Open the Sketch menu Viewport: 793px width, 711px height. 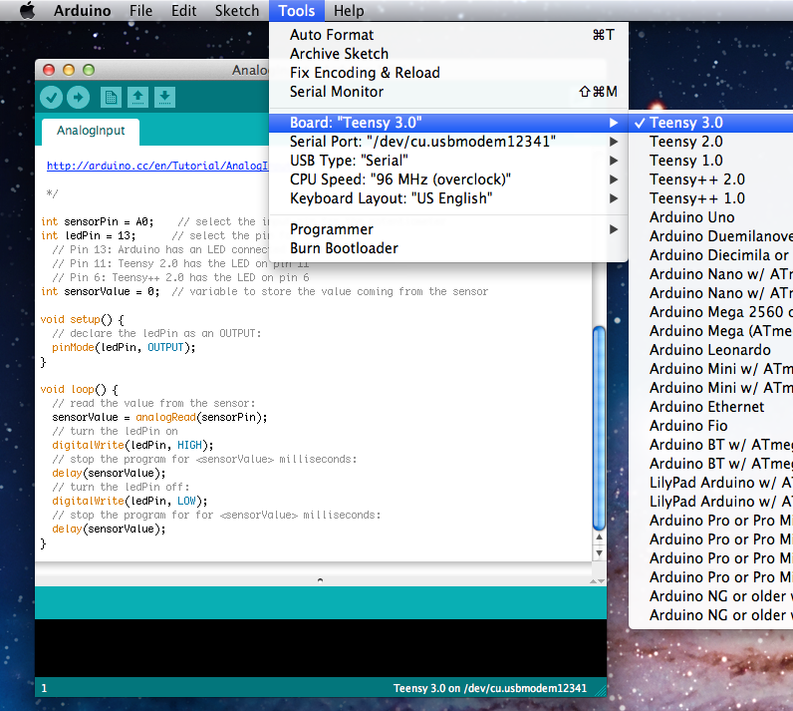(x=237, y=11)
